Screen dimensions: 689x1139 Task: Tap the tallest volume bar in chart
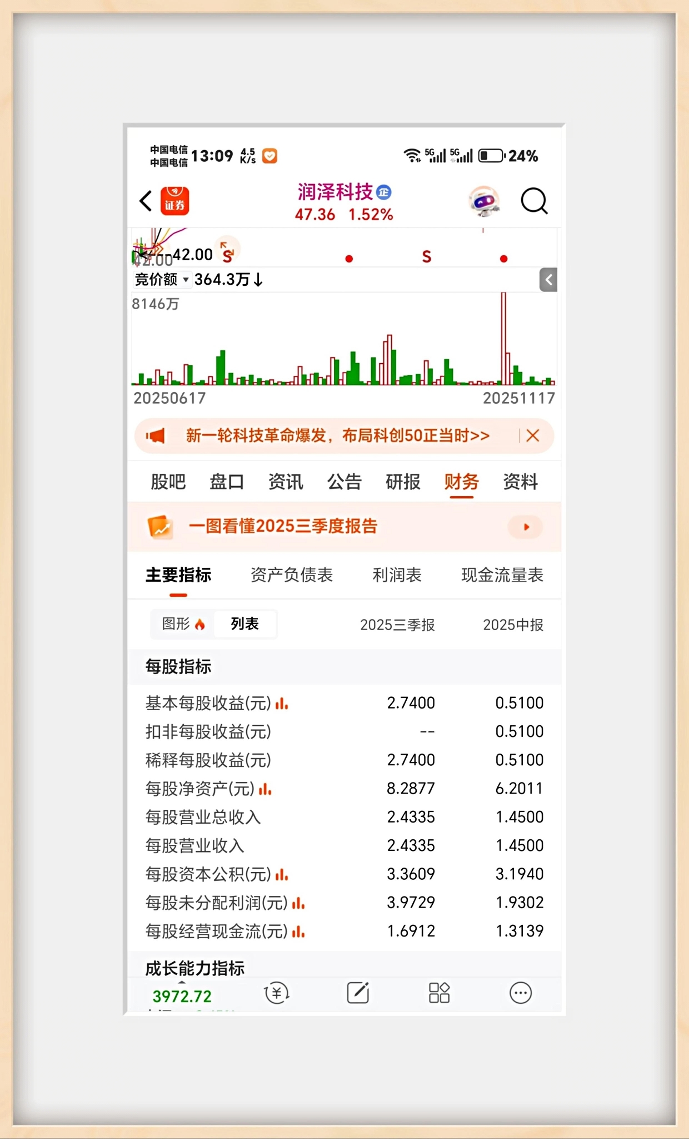tap(504, 338)
